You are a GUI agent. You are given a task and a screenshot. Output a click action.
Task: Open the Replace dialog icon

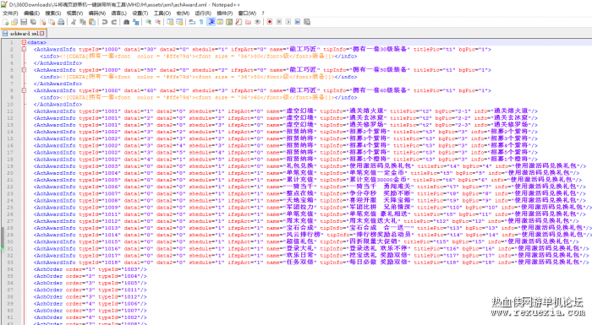point(136,22)
